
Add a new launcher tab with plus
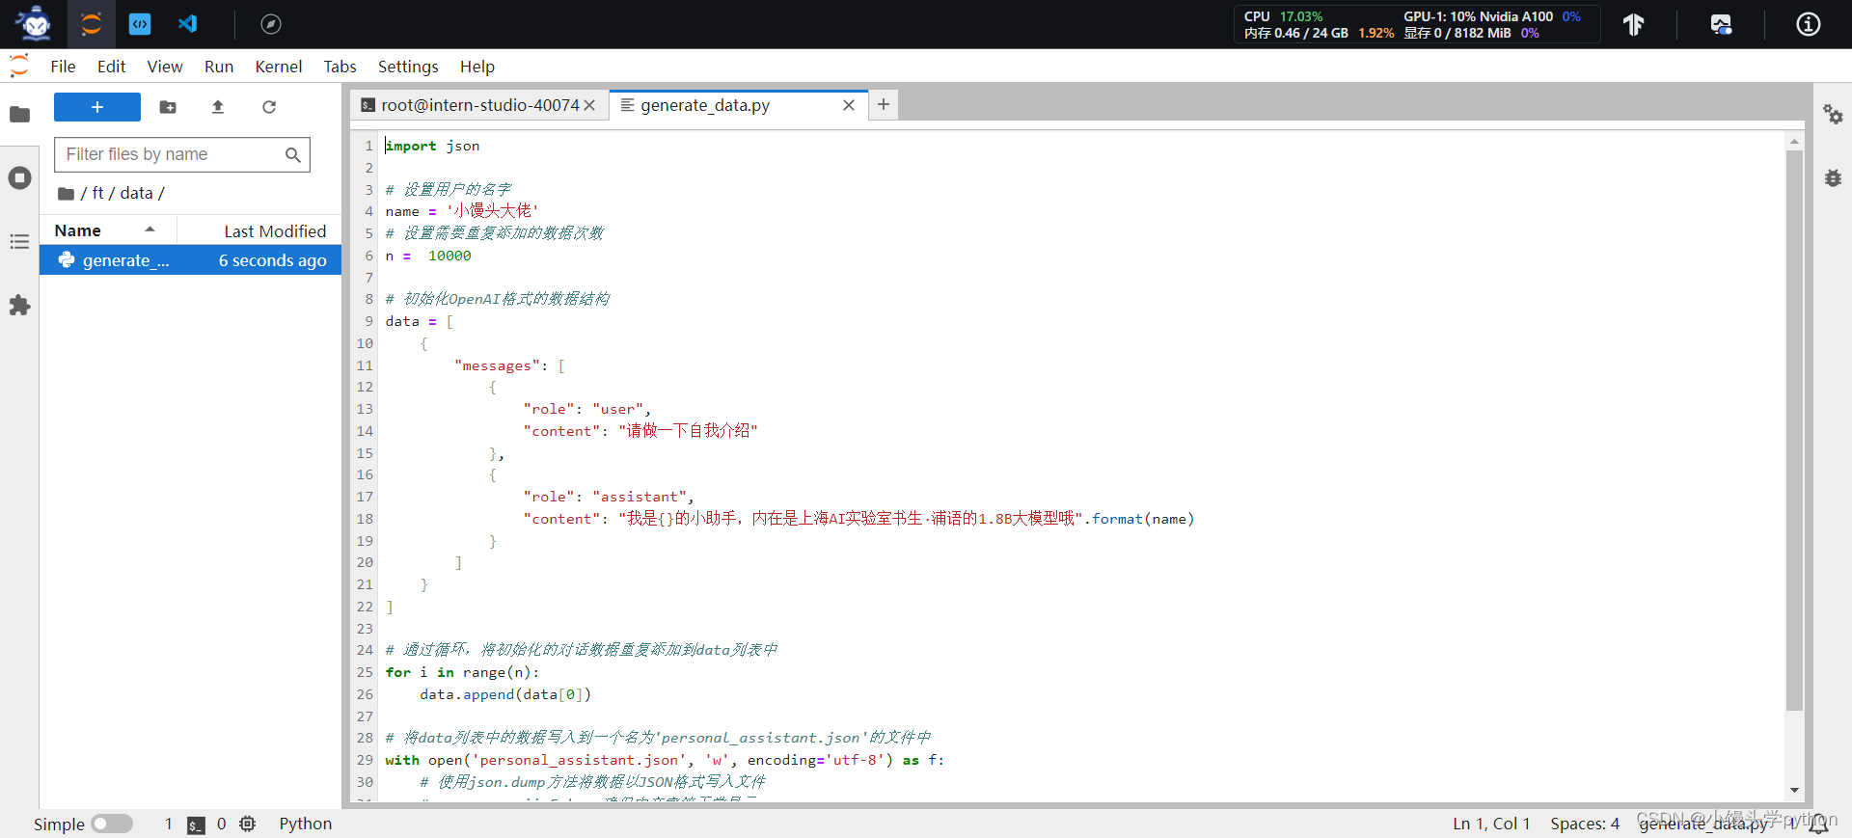(884, 104)
